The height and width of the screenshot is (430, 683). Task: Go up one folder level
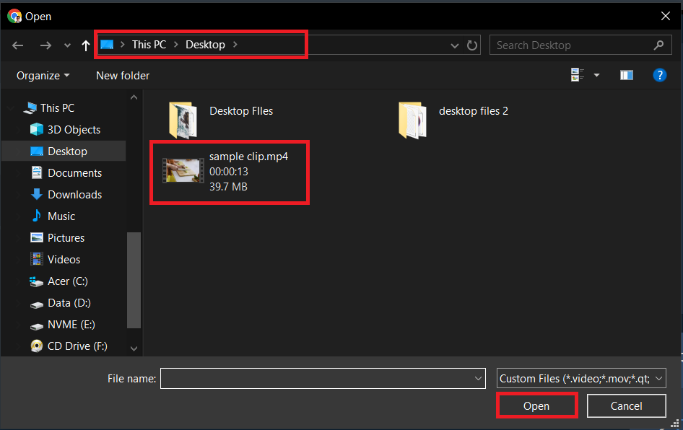(x=85, y=45)
